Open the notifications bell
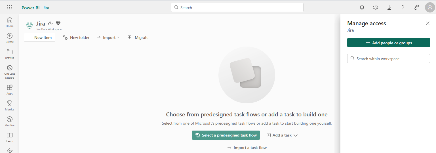The width and height of the screenshot is (436, 153). pyautogui.click(x=362, y=8)
